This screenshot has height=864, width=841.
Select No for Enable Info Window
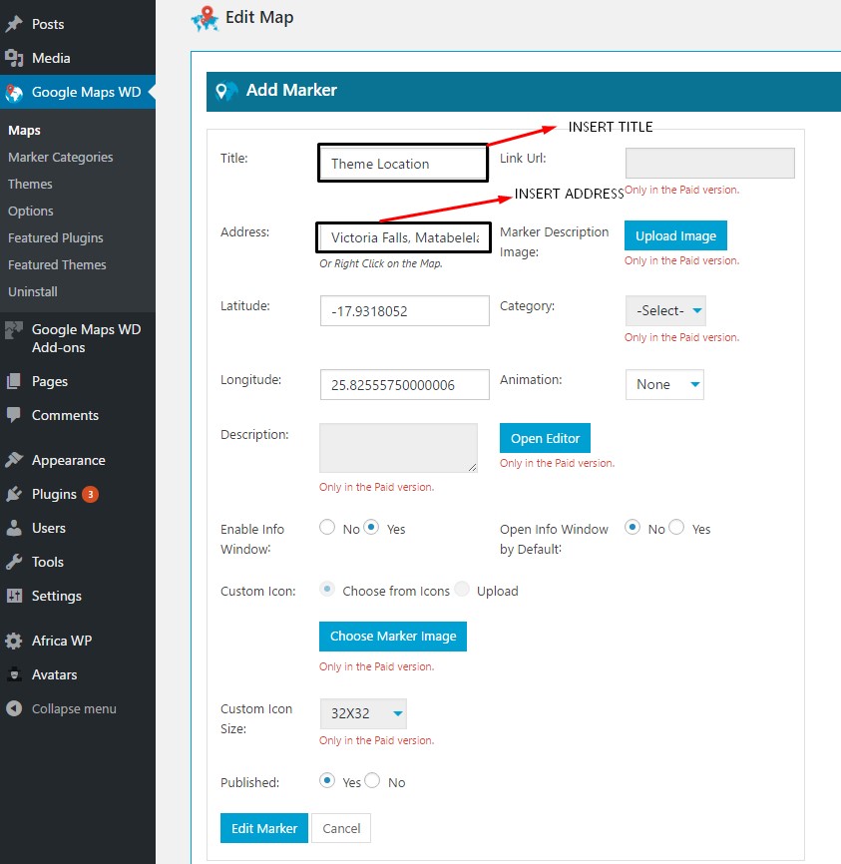327,528
